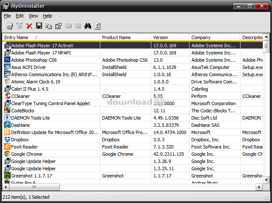This screenshot has height=203, width=272.
Task: Click status bar 212 item(s), 1 Selected
Action: (26, 197)
